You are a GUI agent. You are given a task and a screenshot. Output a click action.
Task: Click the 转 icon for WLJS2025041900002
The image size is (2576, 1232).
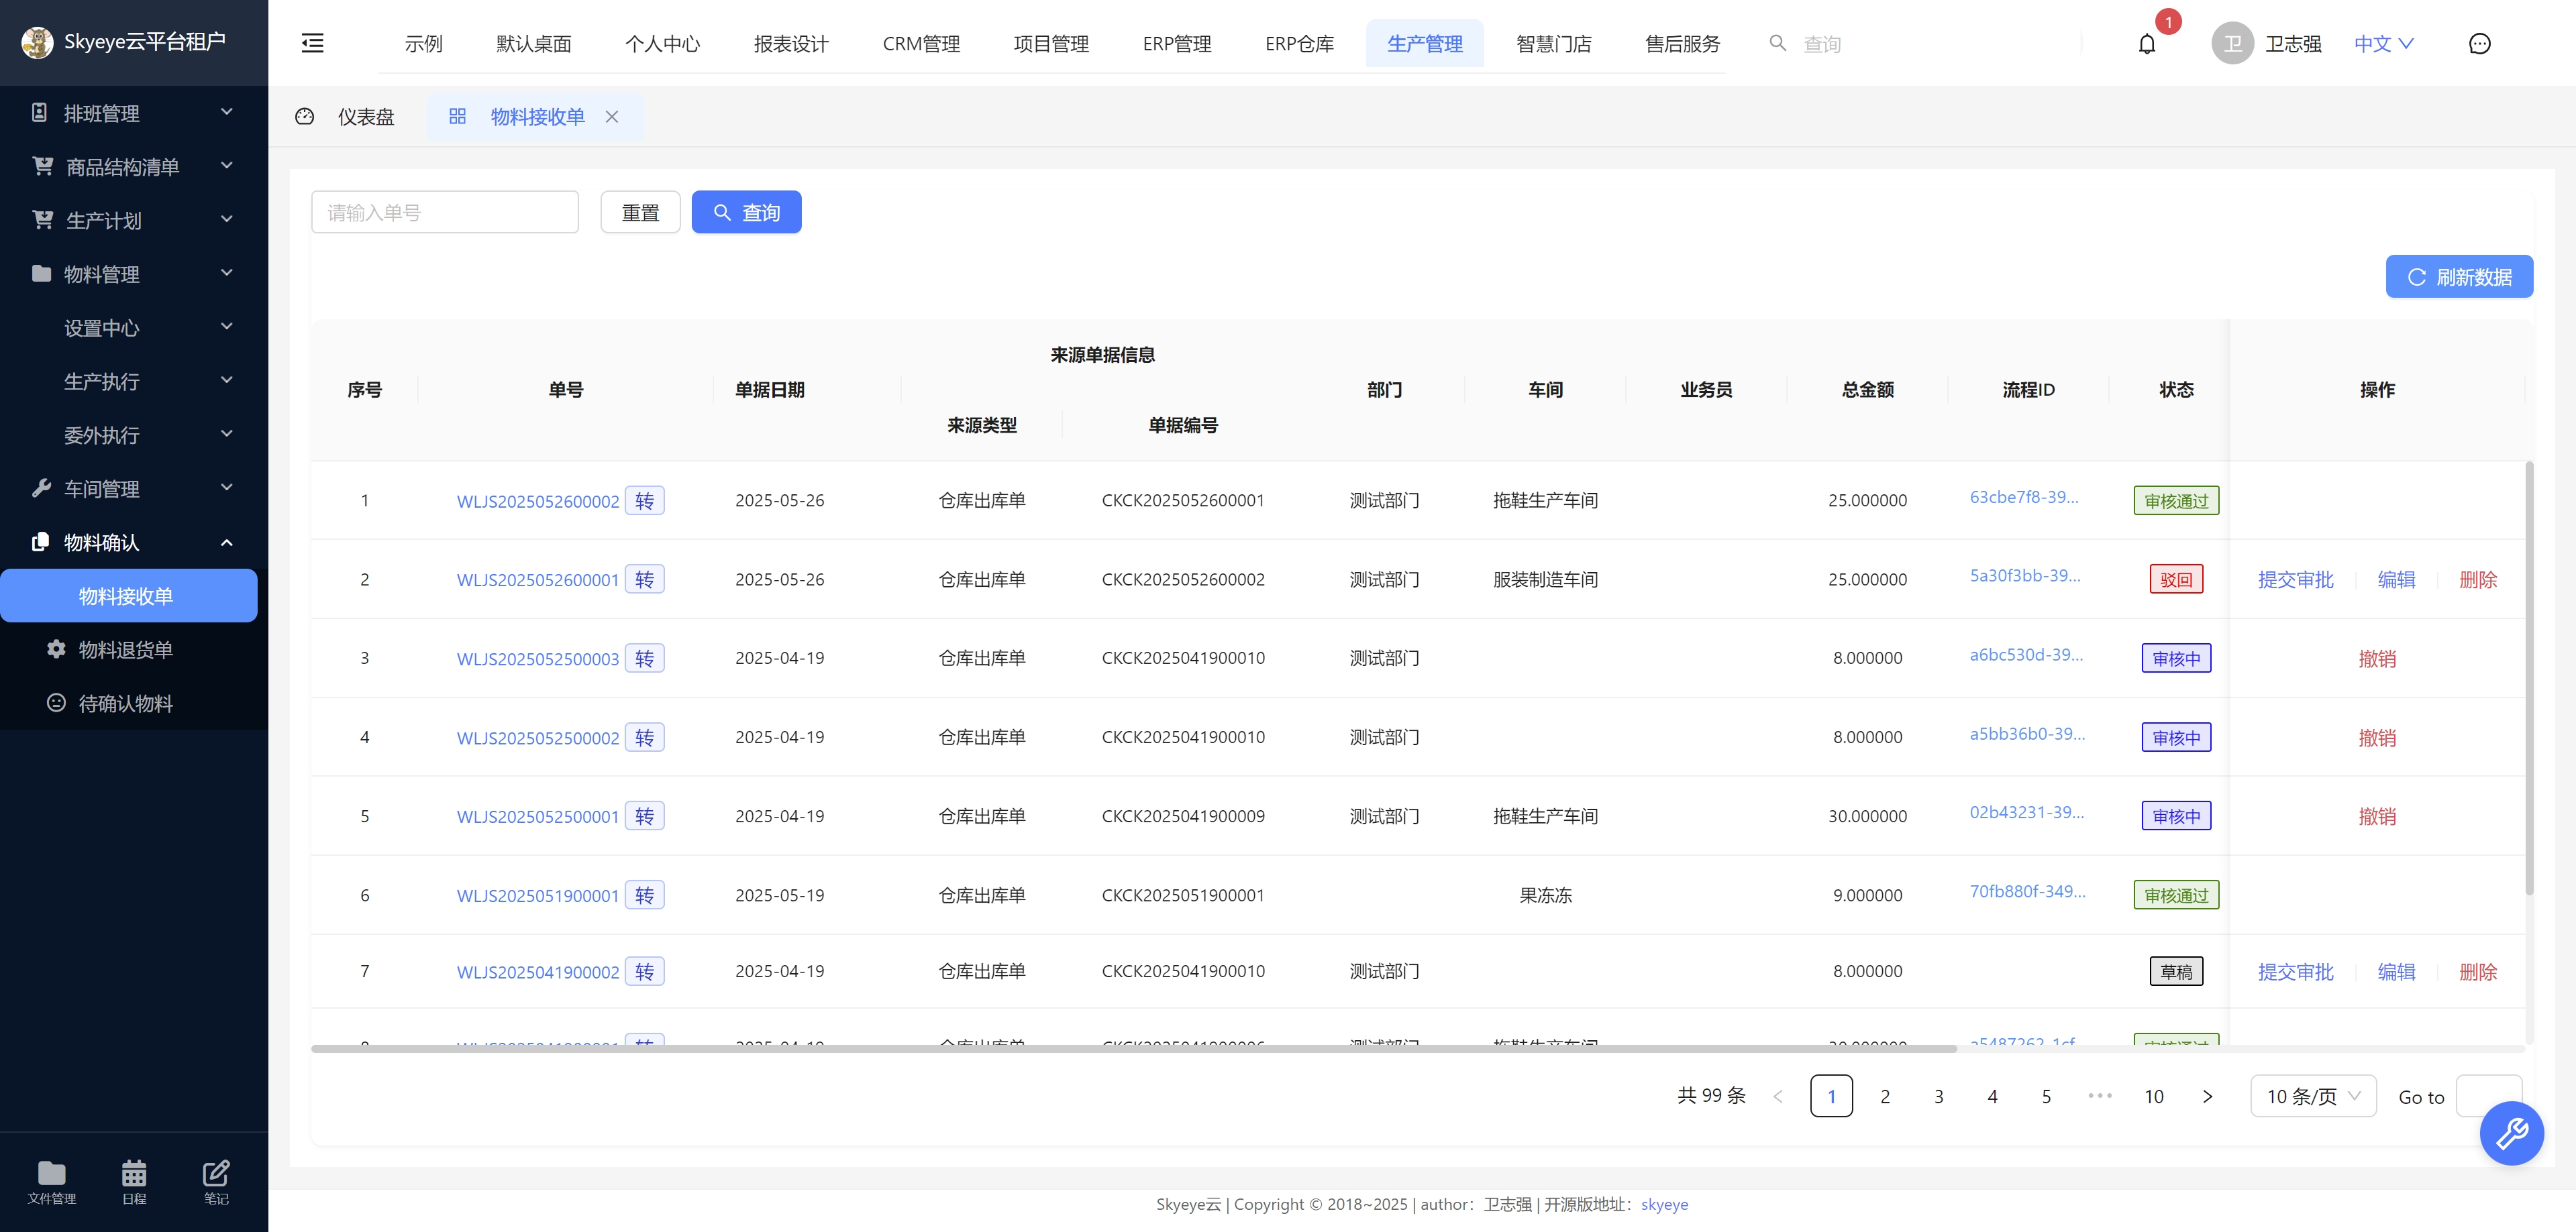(x=644, y=971)
